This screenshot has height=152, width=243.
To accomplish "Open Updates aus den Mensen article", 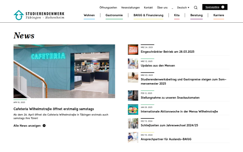I will (158, 65).
